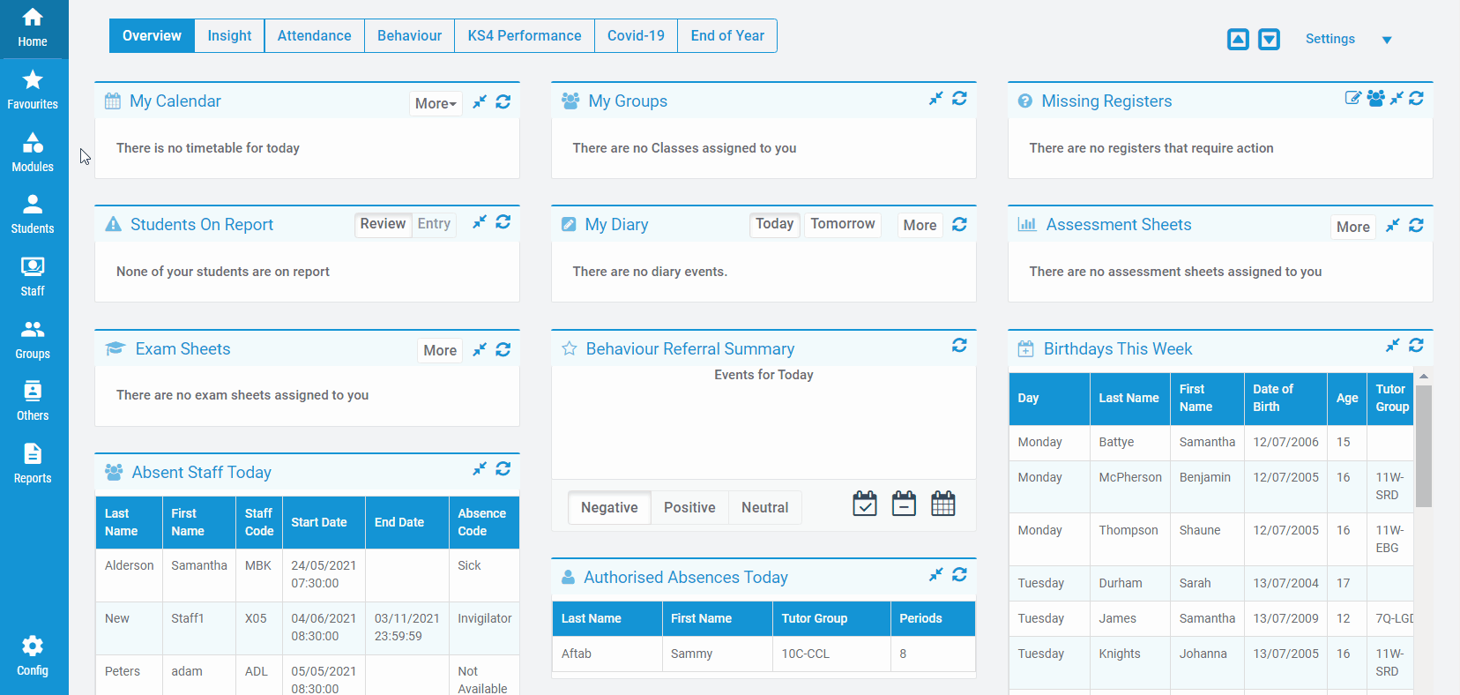
Task: Select Negative behaviour filter
Action: (609, 508)
